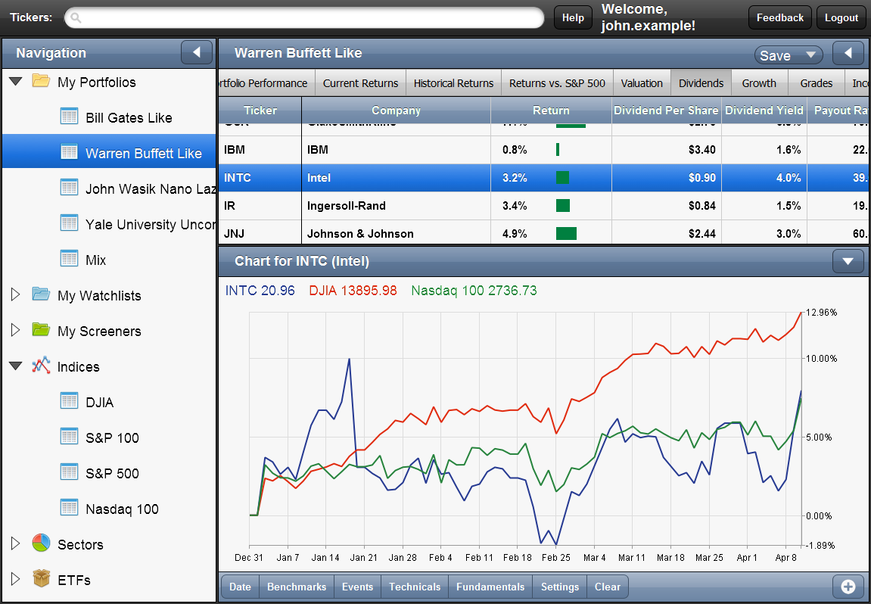This screenshot has height=604, width=871.
Task: Open the Events chart option
Action: (x=358, y=587)
